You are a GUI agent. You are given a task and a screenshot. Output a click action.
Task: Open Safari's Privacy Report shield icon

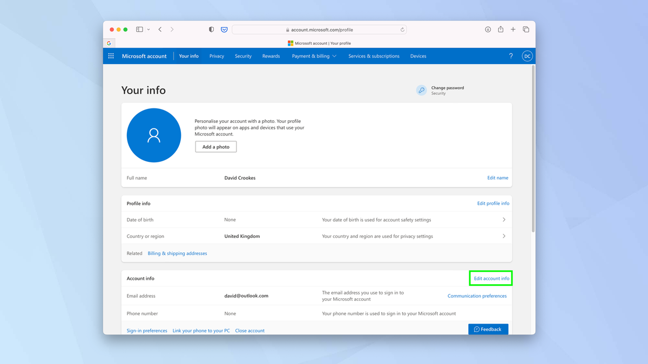[x=211, y=29]
